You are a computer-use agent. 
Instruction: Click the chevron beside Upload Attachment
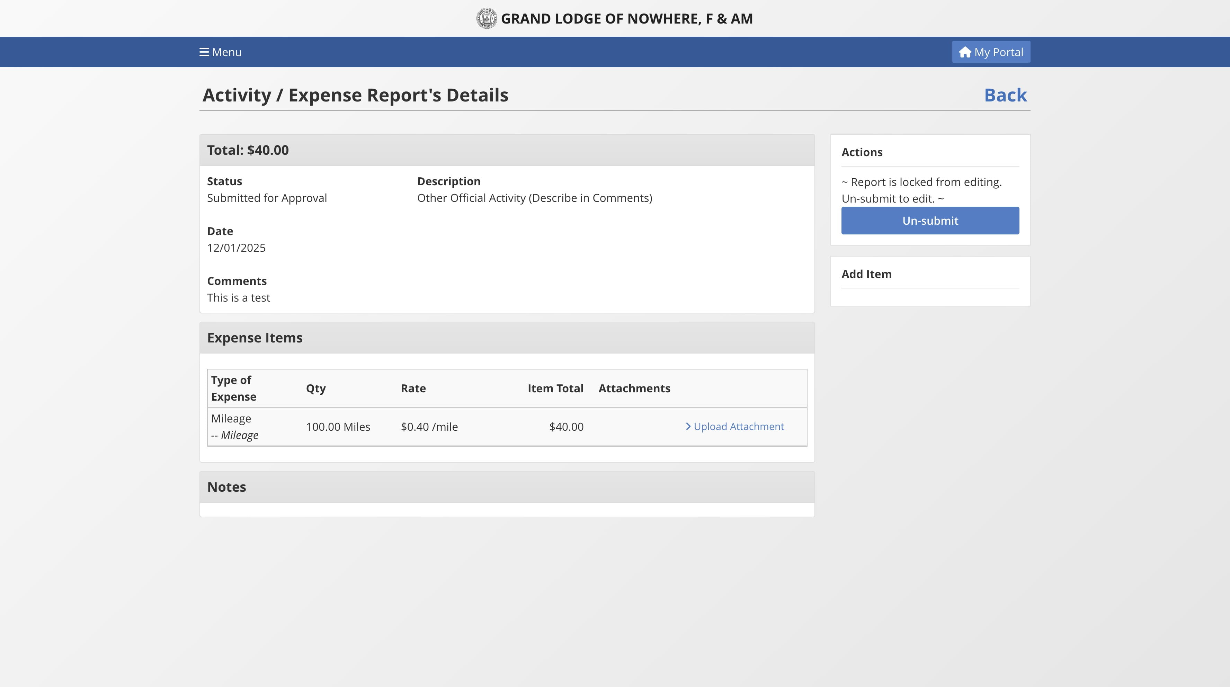tap(688, 426)
